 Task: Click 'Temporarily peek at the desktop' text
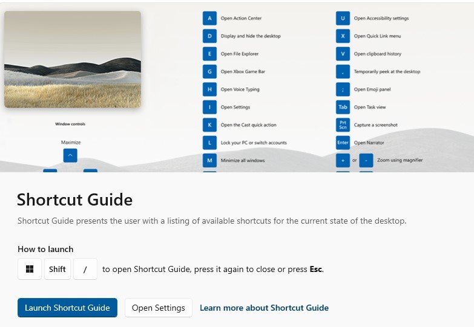[387, 71]
